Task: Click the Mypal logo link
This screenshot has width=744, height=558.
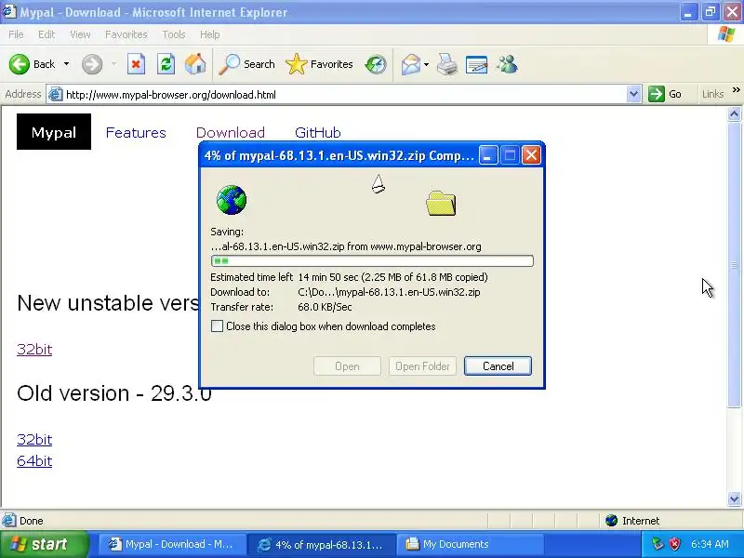Action: click(x=54, y=131)
